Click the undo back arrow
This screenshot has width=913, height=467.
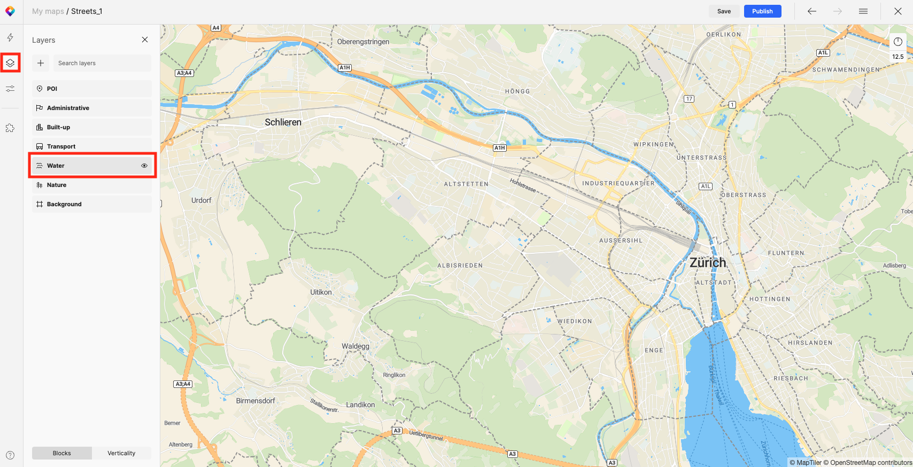click(x=812, y=11)
